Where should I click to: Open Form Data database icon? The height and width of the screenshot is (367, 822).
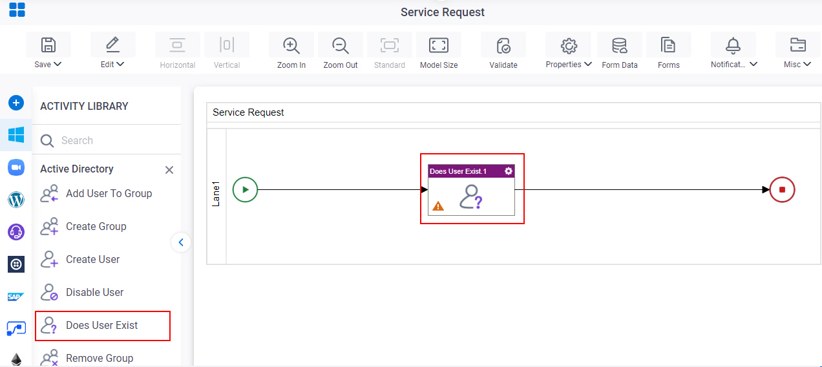point(620,45)
